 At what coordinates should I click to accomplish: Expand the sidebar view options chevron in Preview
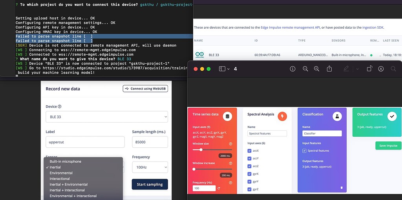click(228, 69)
